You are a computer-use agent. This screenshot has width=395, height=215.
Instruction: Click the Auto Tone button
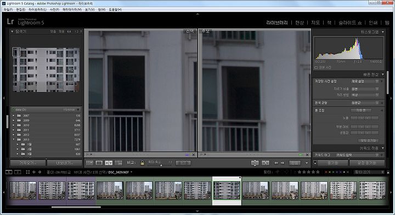[x=362, y=111]
